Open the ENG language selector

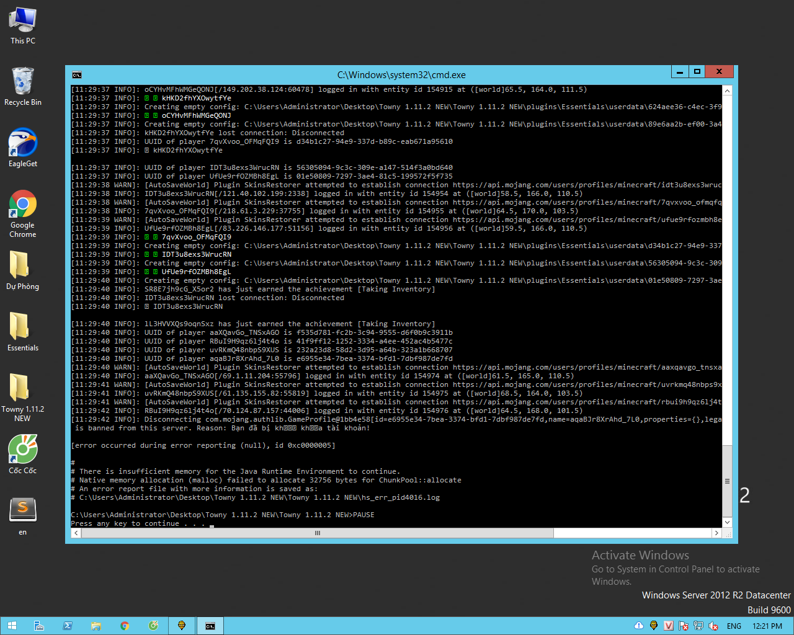click(x=734, y=626)
